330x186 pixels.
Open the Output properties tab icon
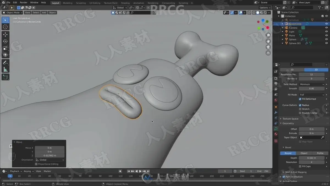tap(276, 83)
